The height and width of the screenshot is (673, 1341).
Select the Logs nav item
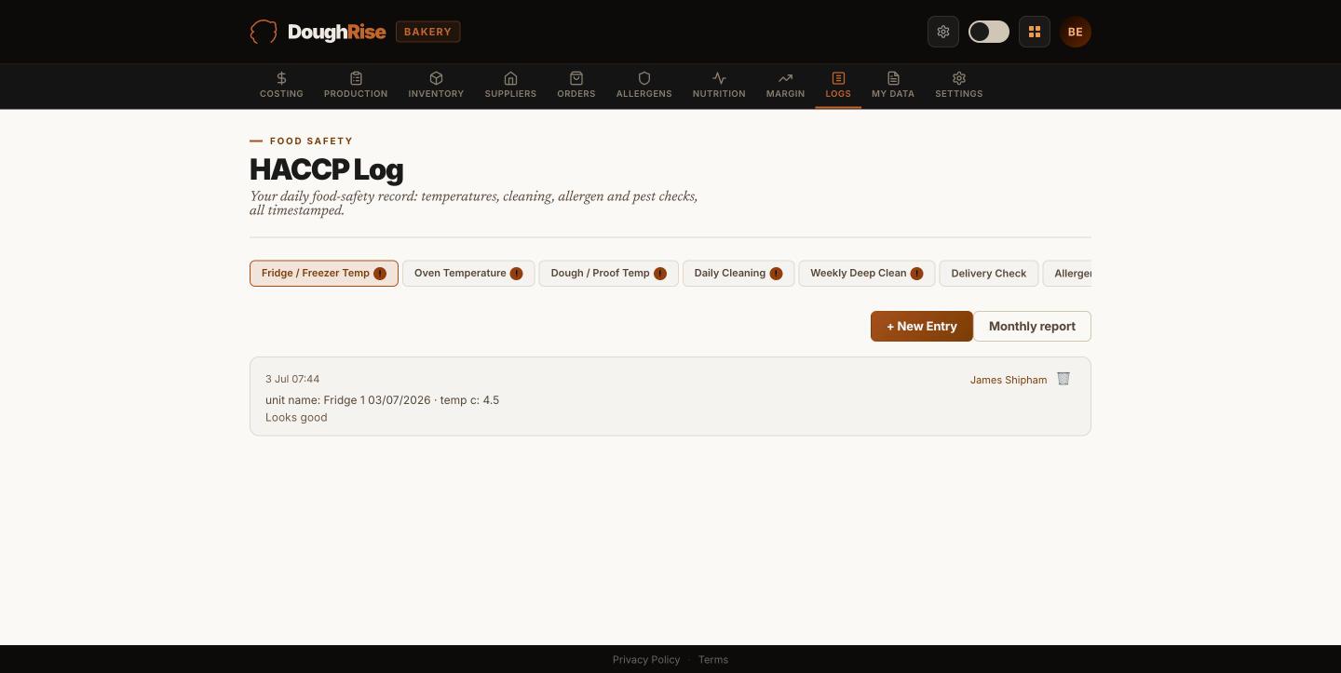pyautogui.click(x=838, y=85)
